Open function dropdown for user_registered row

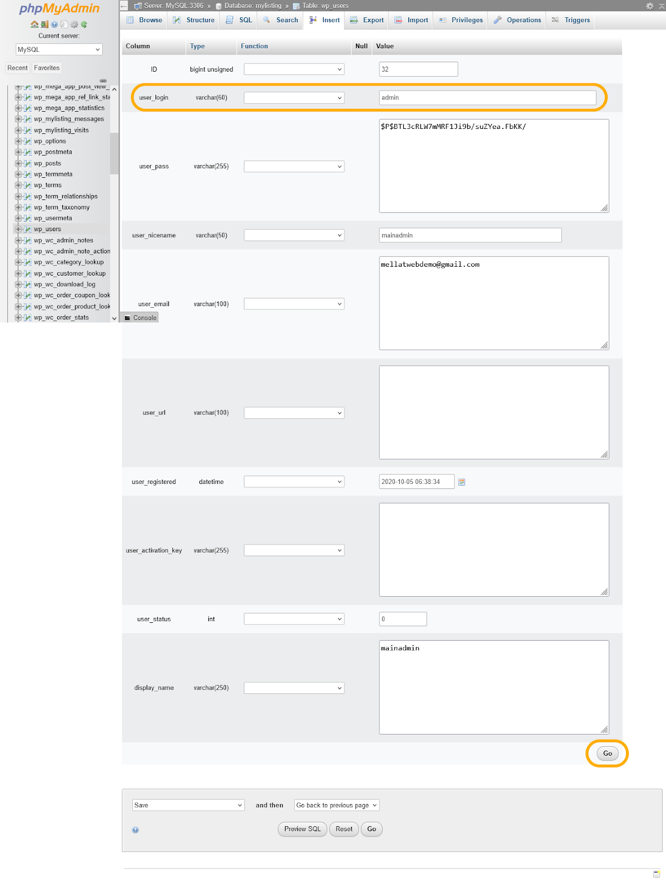tap(294, 482)
